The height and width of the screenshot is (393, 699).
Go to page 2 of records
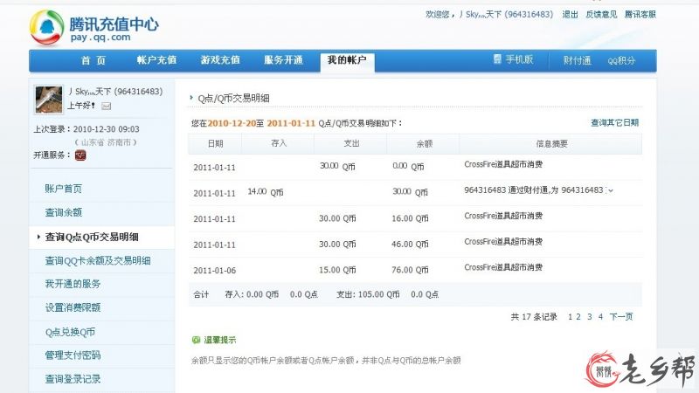click(579, 317)
